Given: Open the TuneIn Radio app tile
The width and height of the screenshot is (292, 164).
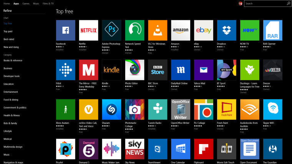Looking at the screenshot, I should coord(158,109).
